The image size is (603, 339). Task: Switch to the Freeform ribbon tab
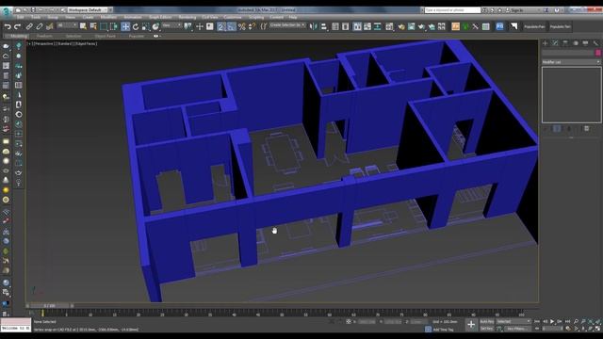(x=44, y=36)
